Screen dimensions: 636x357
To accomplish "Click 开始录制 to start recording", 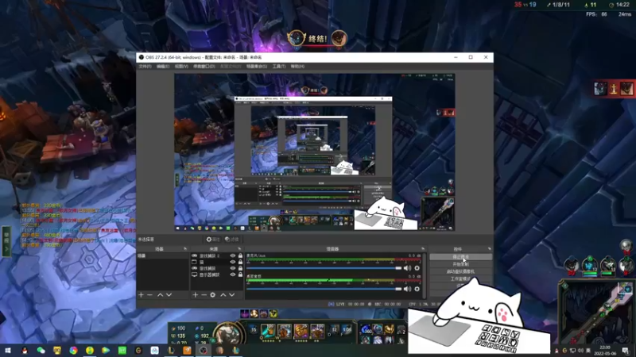I will [x=460, y=264].
